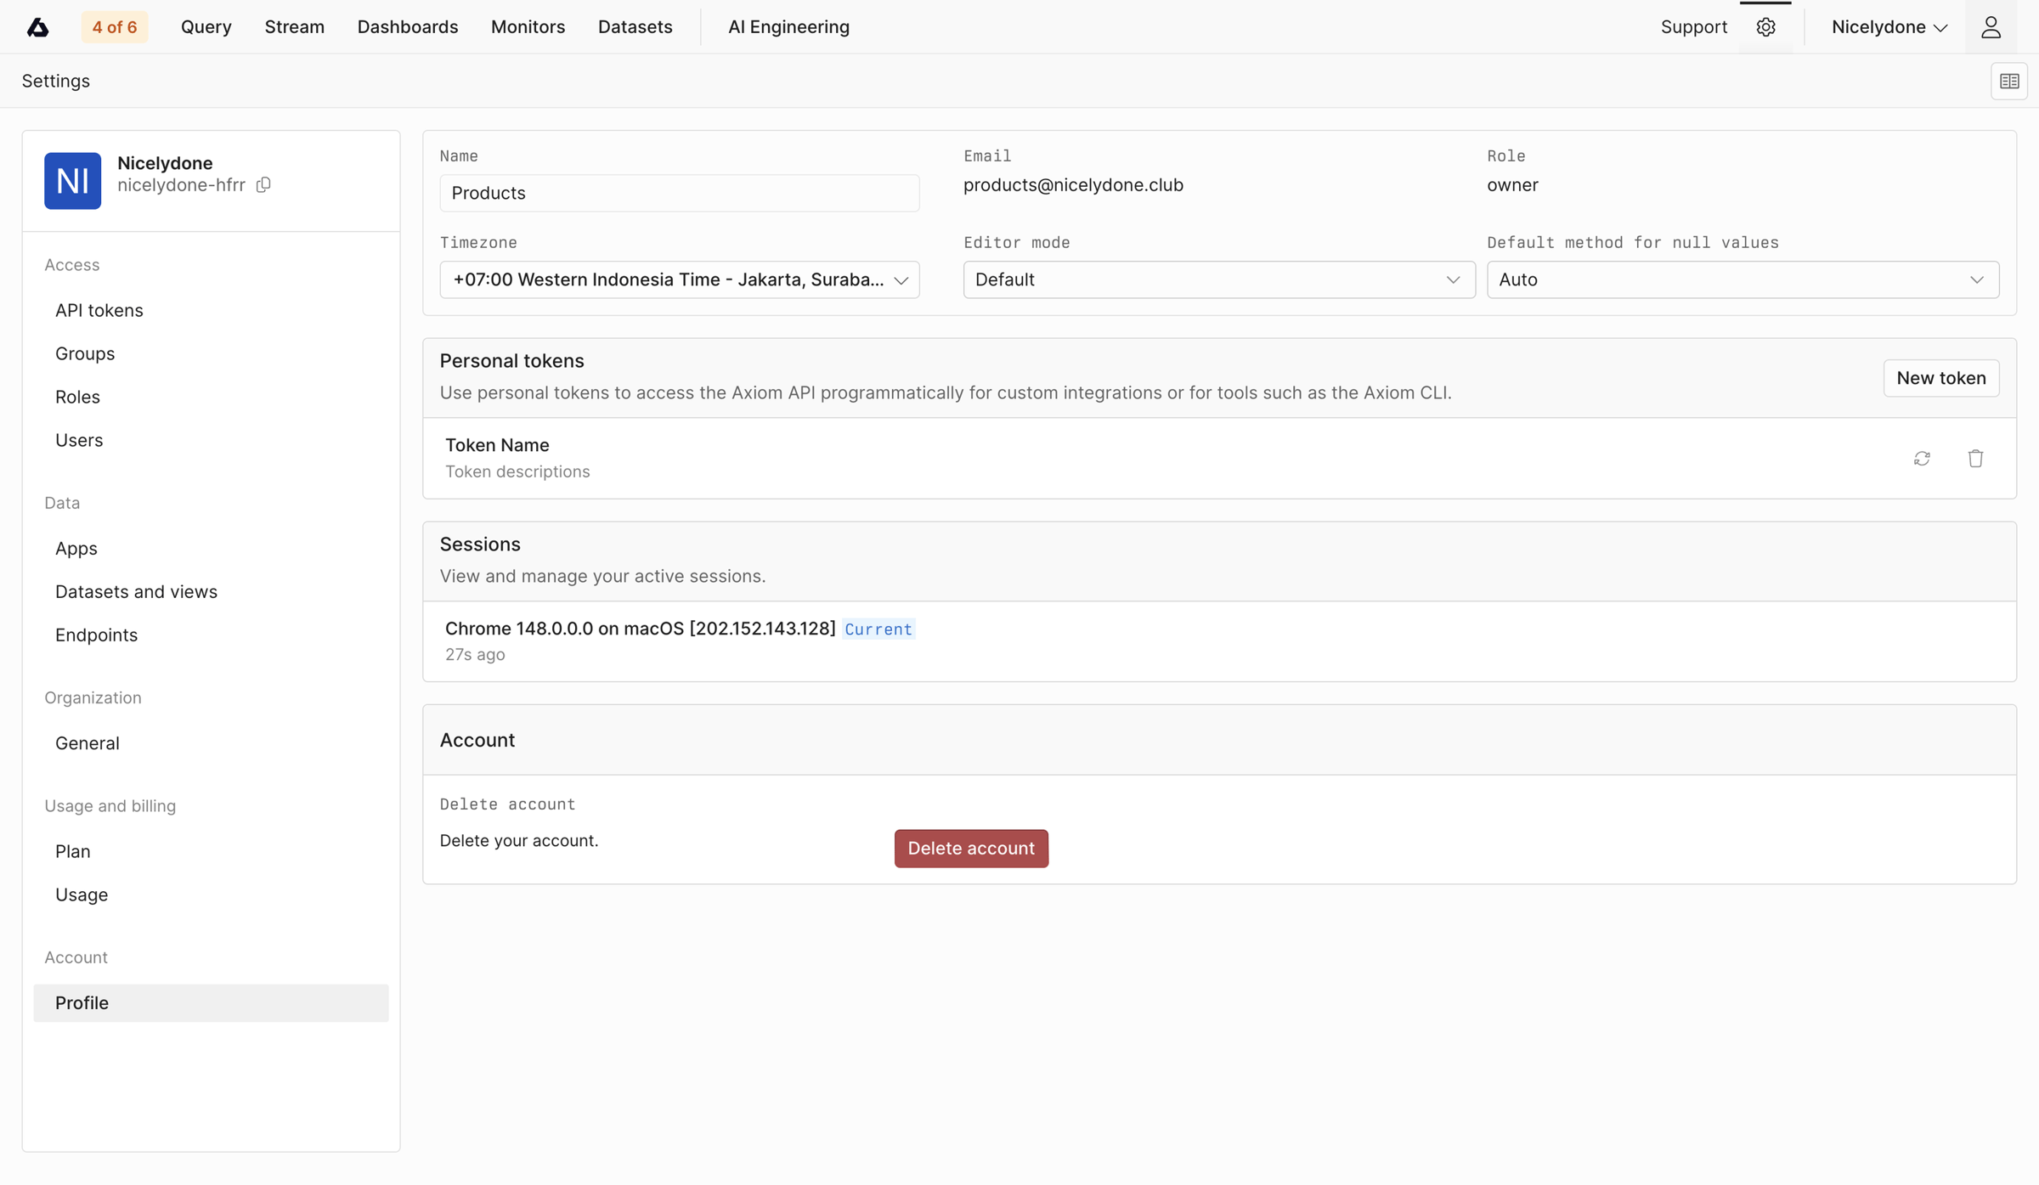
Task: Click the NI organization avatar
Action: 73,181
